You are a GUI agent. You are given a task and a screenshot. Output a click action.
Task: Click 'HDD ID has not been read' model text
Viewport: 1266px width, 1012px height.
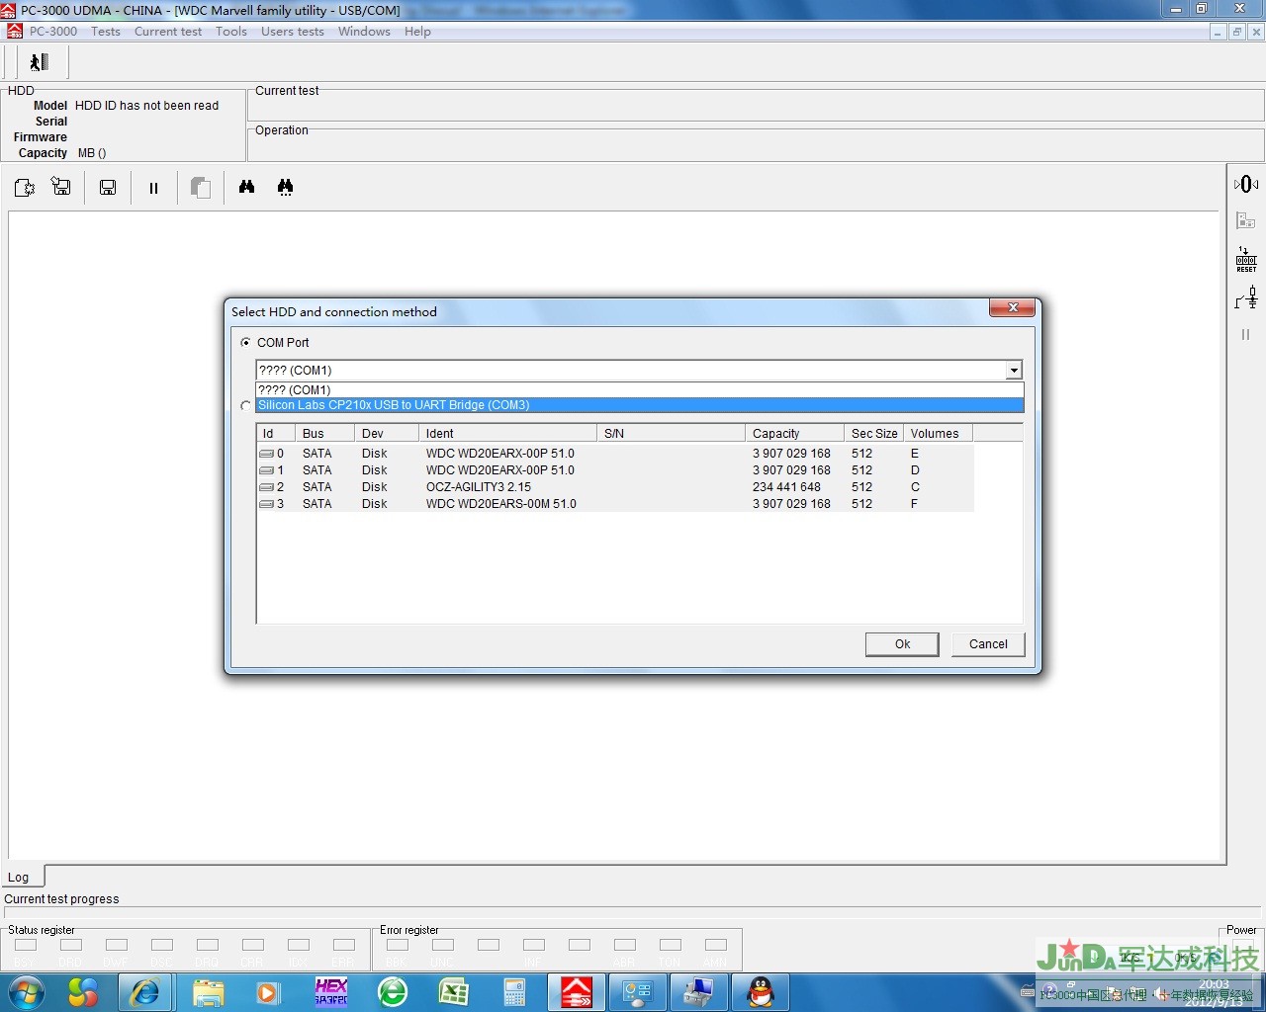coord(147,106)
